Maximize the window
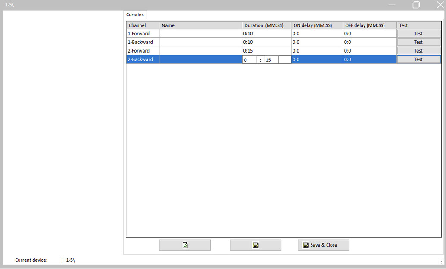This screenshot has height=269, width=446. pyautogui.click(x=416, y=5)
